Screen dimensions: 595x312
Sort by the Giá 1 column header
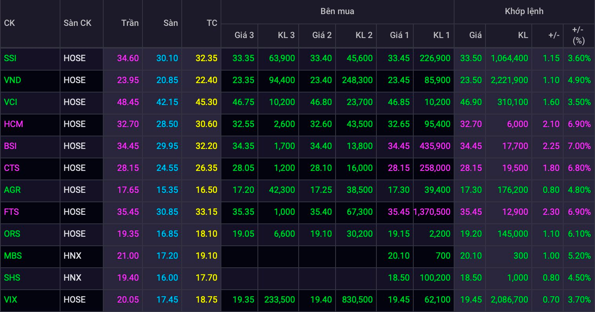pyautogui.click(x=400, y=35)
